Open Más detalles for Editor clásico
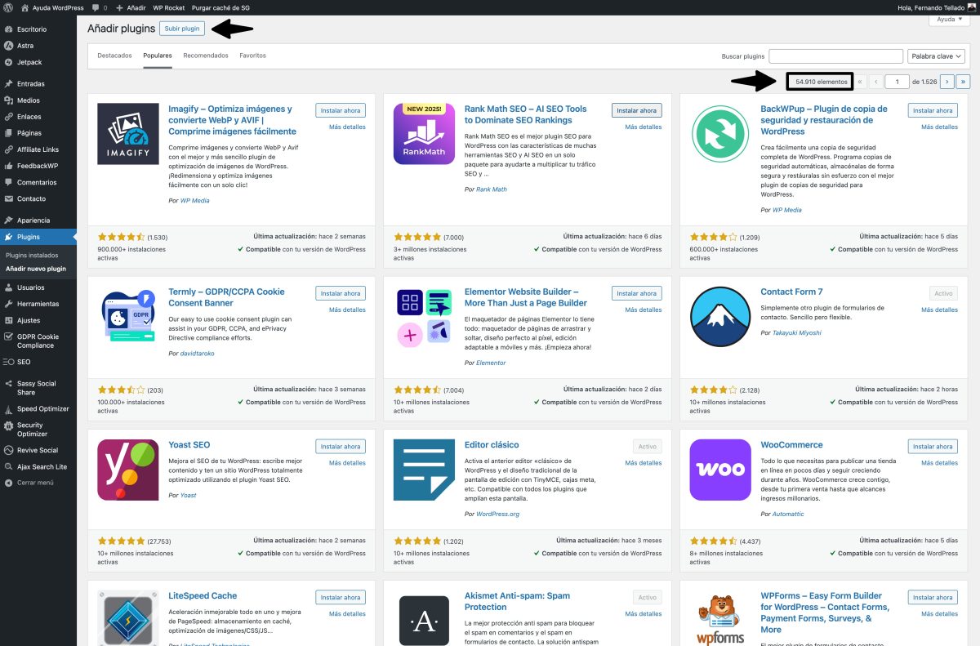 click(x=644, y=463)
